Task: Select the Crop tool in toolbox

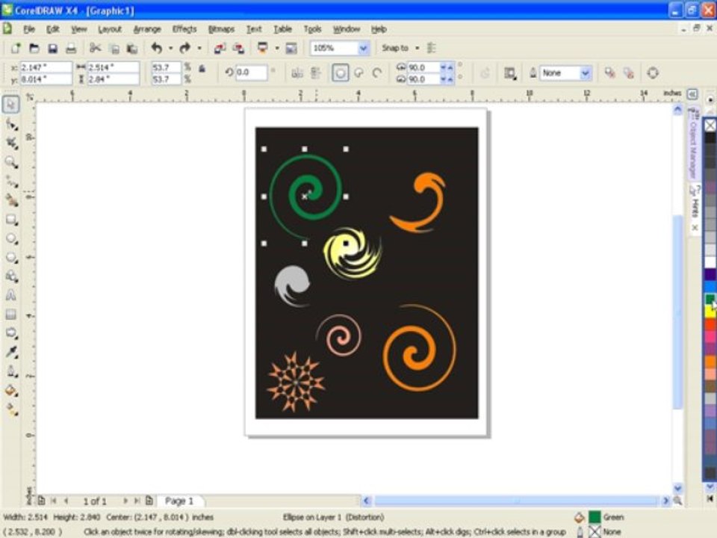Action: [x=11, y=143]
